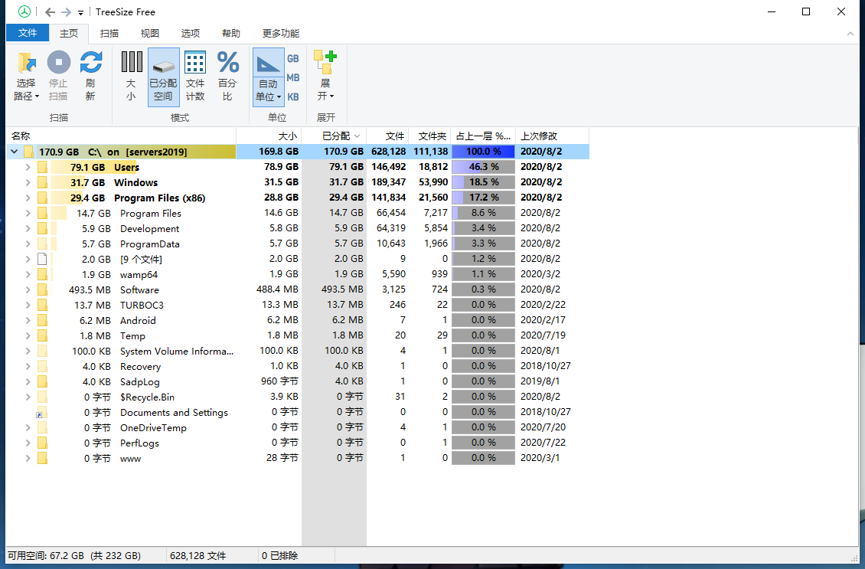The height and width of the screenshot is (569, 865).
Task: Click the 可用空间: 67.2 GB status entry
Action: tap(74, 556)
